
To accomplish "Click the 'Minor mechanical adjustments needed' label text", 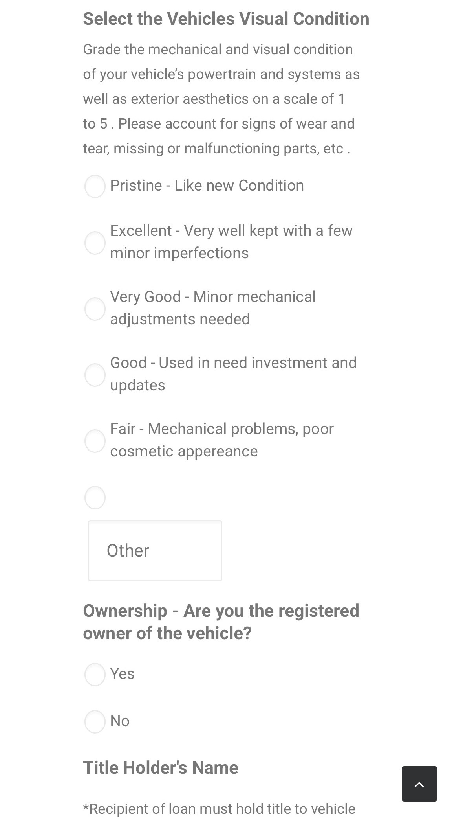I will click(x=212, y=308).
